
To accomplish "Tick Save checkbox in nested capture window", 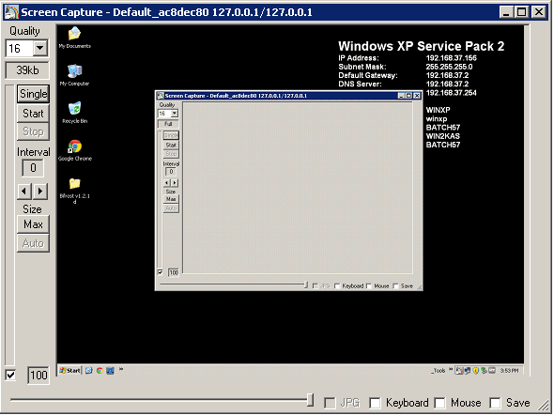I will 395,286.
